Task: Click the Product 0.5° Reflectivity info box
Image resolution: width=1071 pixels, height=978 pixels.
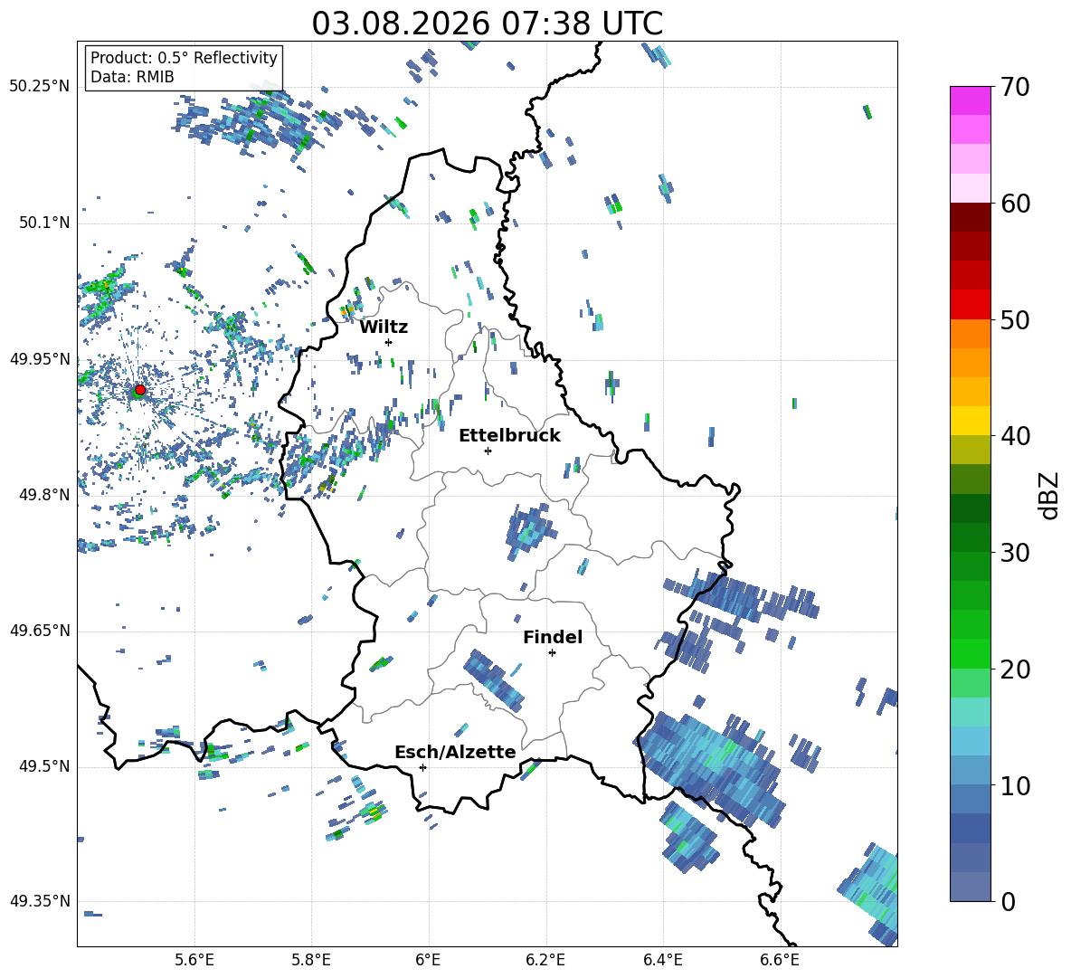Action: pos(184,67)
